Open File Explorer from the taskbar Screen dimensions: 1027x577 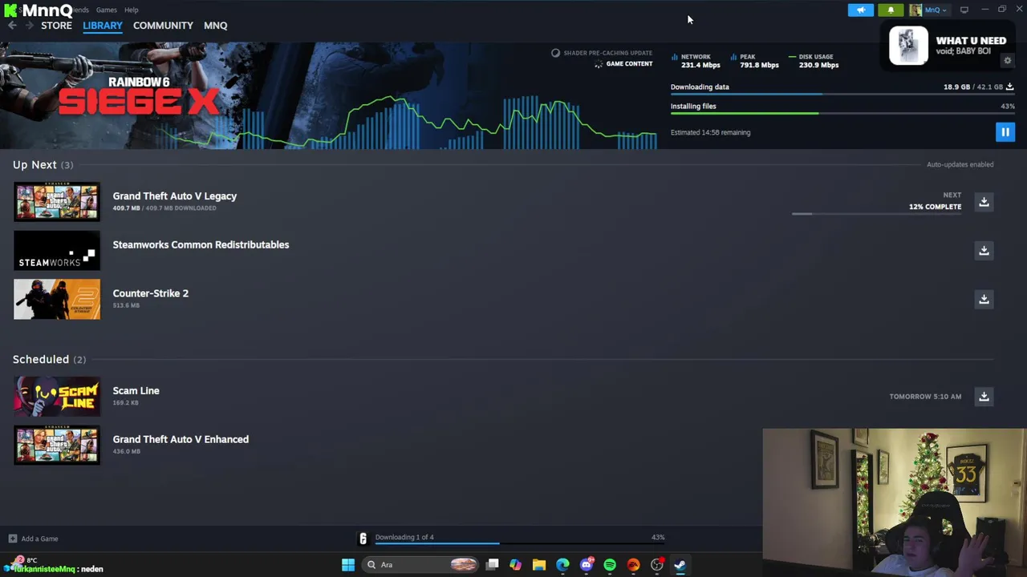point(539,565)
